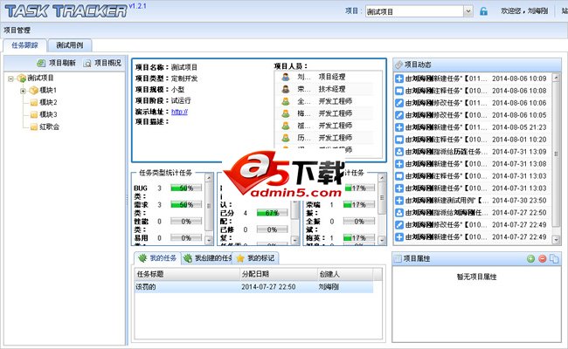Click the 项目概况 button label
This screenshot has width=568, height=349.
click(107, 63)
